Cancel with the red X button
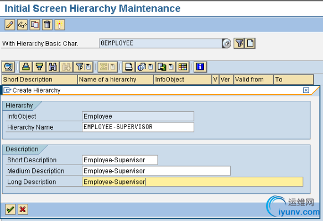Screen dimensions: 323x221 click(23, 209)
